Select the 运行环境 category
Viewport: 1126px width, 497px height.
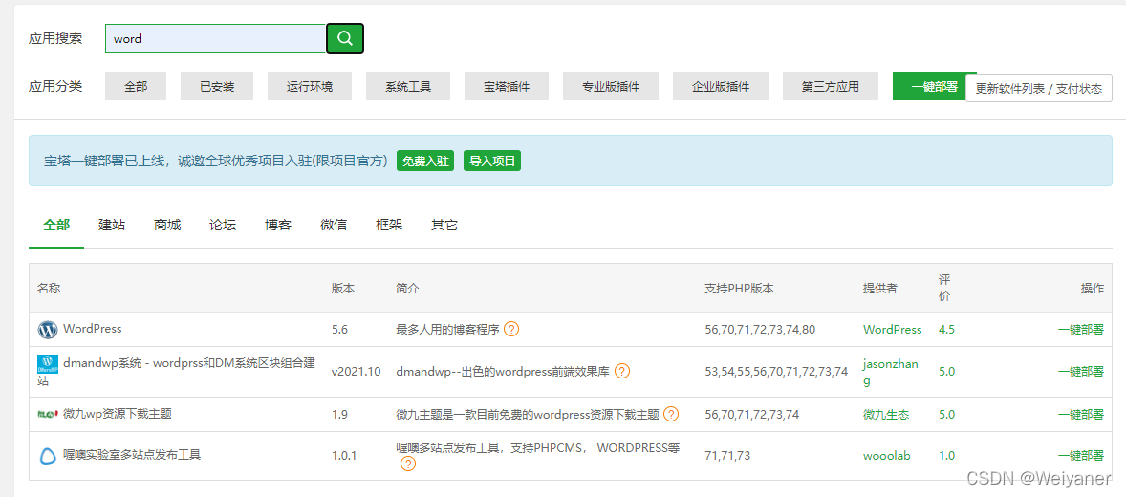point(310,86)
